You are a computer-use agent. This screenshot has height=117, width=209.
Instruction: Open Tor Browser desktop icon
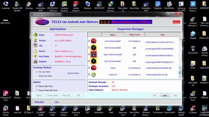(158, 110)
